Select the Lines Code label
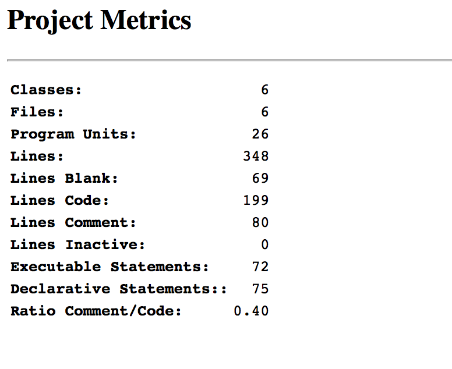 click(59, 201)
